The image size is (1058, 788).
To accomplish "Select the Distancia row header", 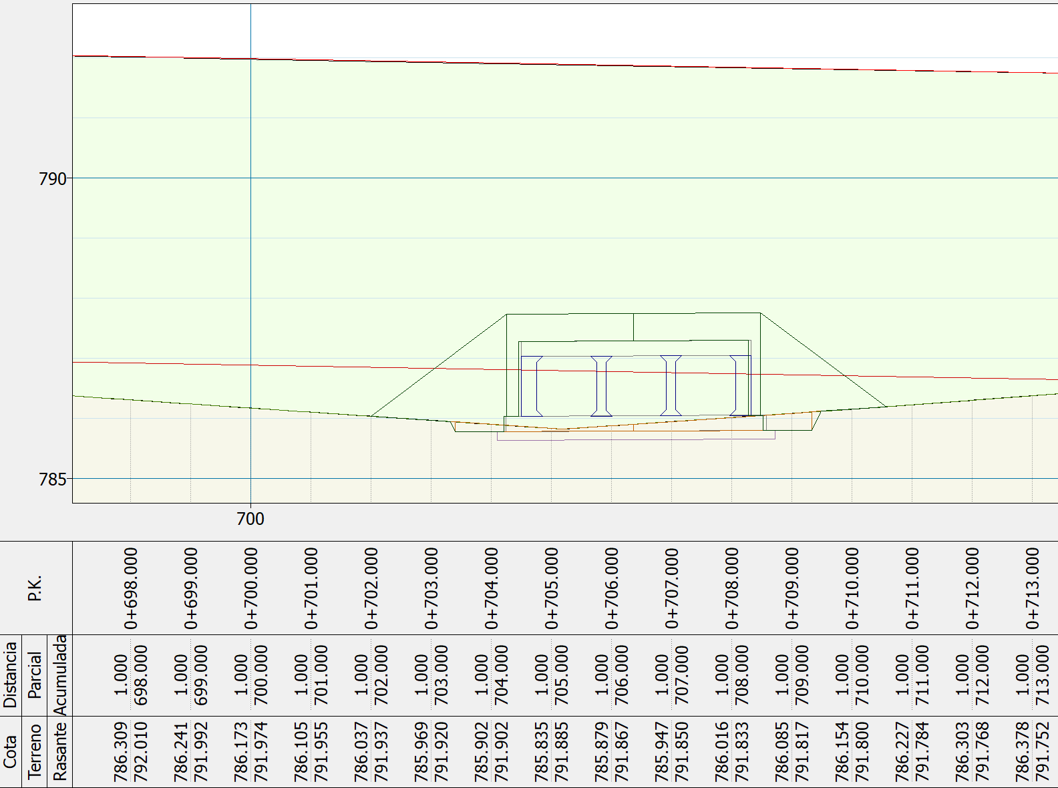I will [10, 675].
